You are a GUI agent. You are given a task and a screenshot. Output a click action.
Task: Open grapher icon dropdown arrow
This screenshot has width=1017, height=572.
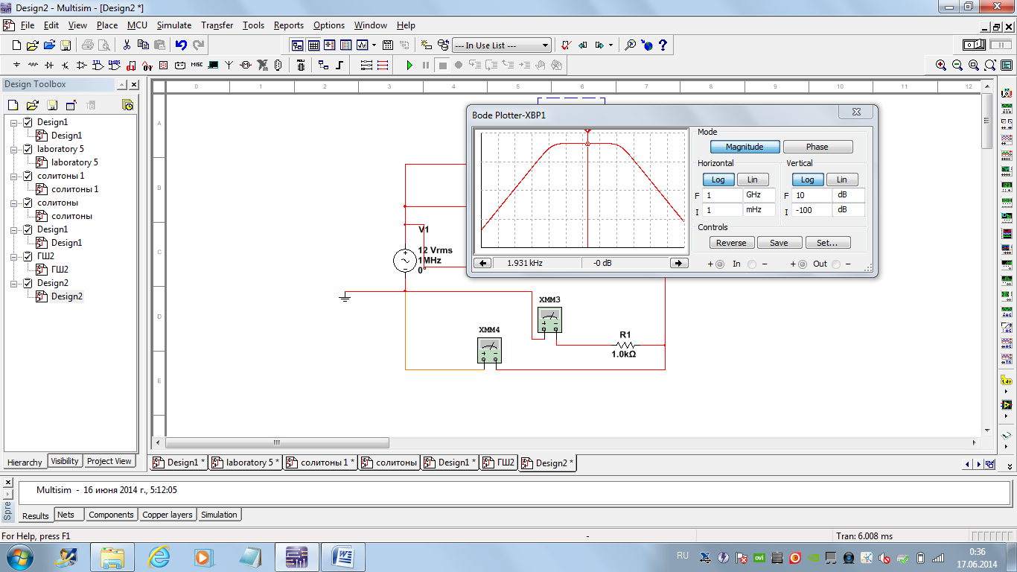374,45
